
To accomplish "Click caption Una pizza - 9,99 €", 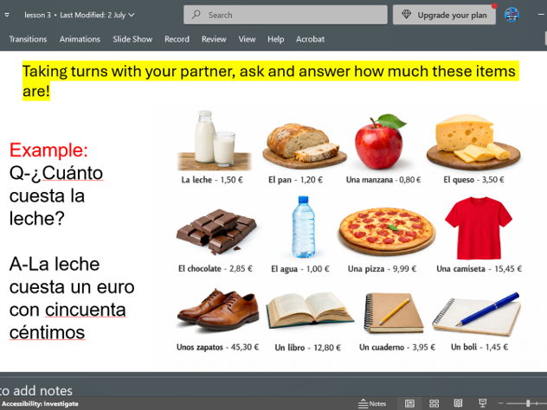I will pyautogui.click(x=382, y=269).
